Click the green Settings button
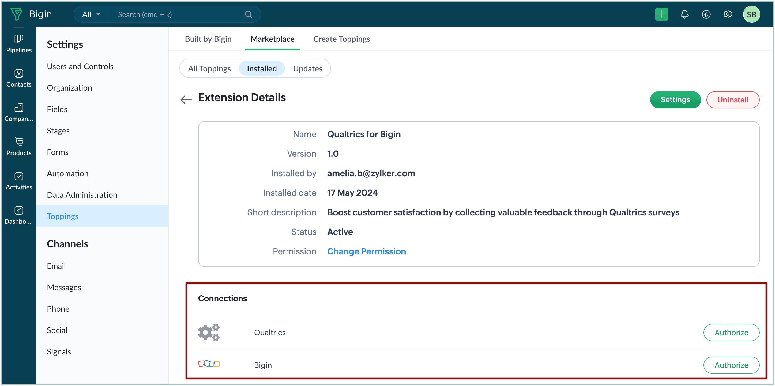Screen dimensions: 775x386 [x=675, y=100]
